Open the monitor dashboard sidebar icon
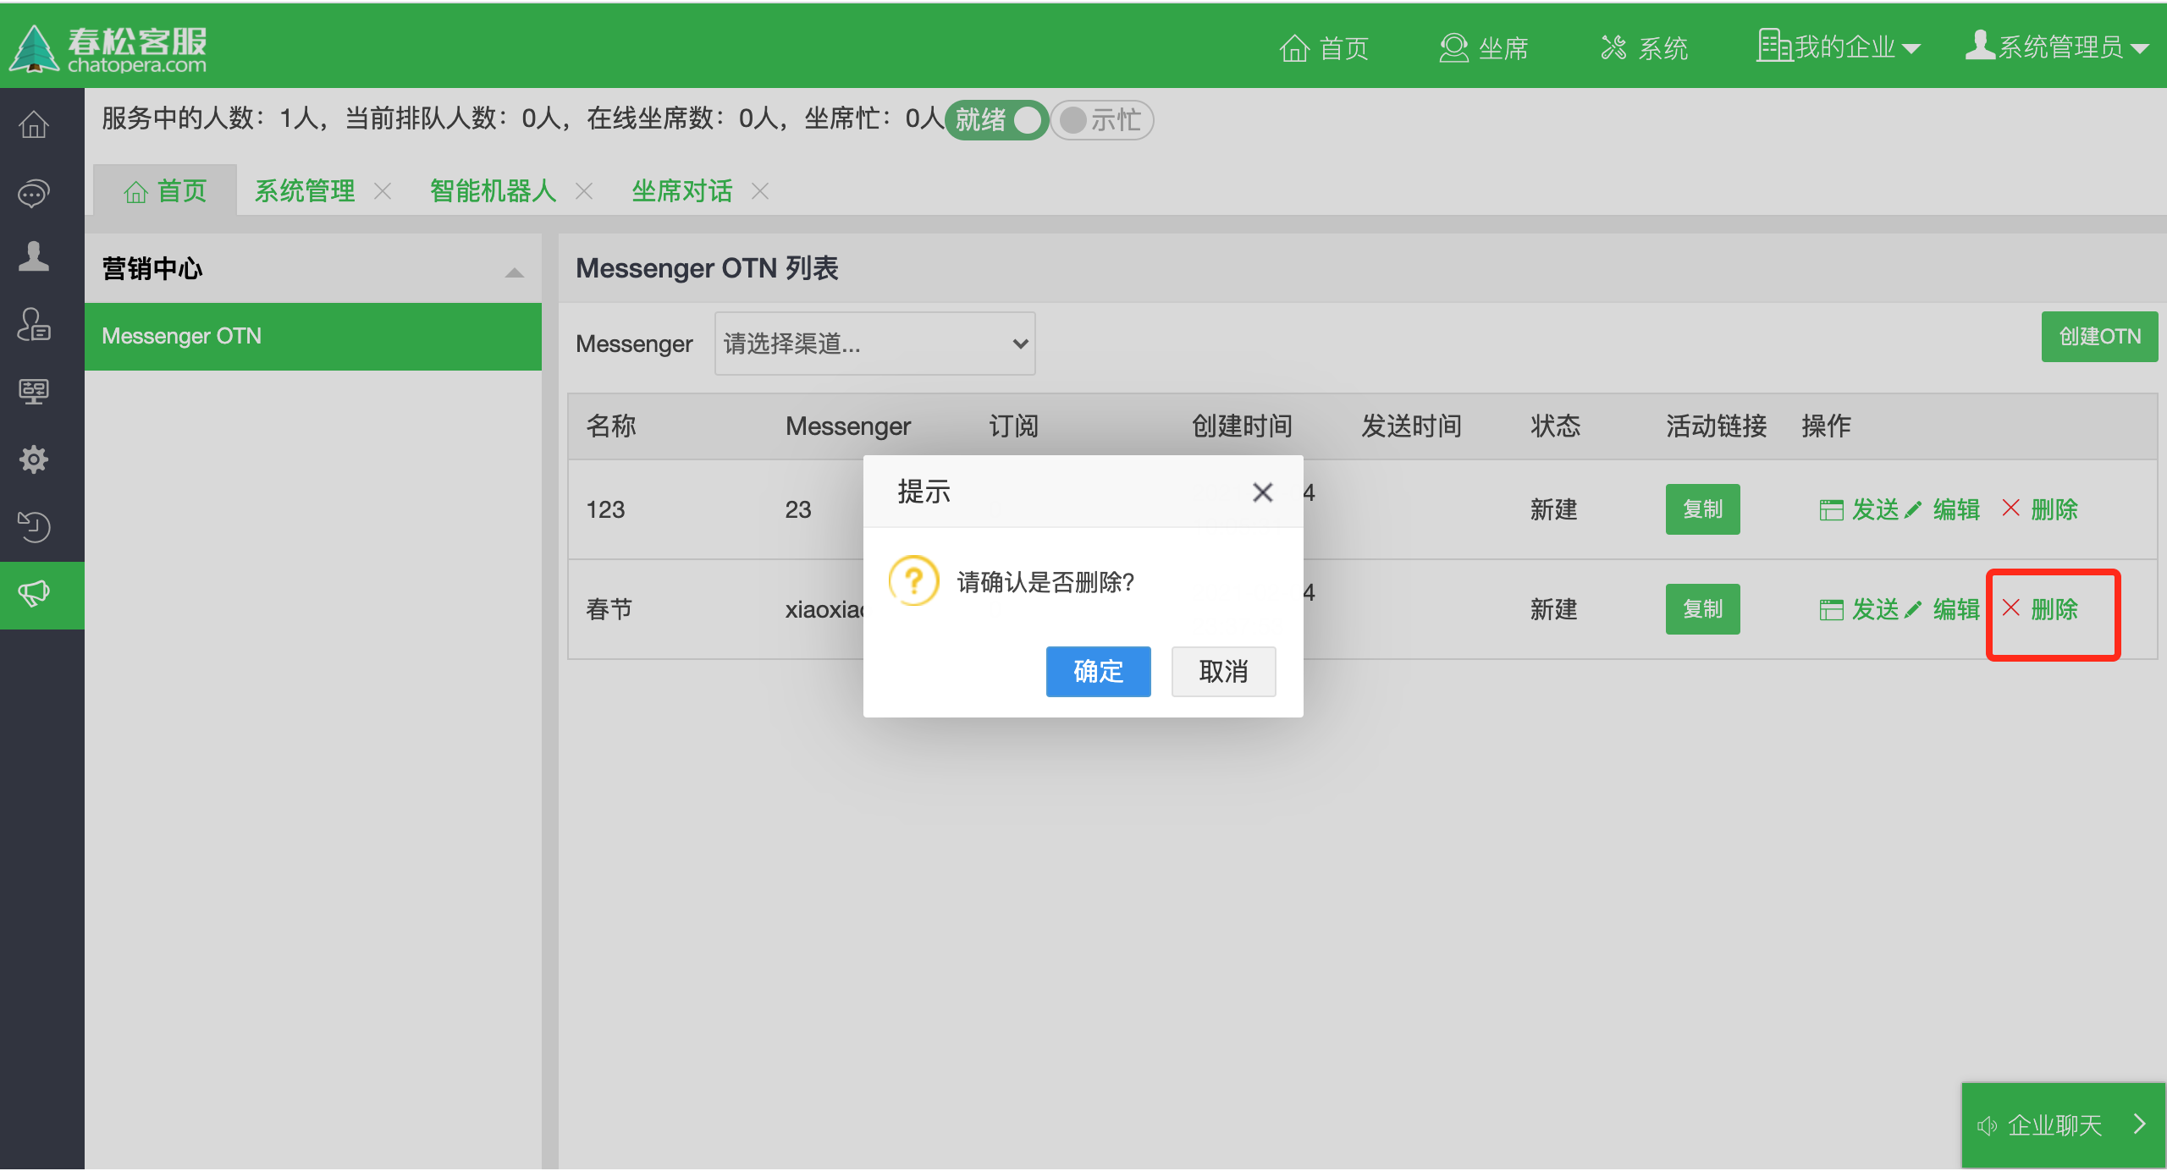The width and height of the screenshot is (2167, 1171). pyautogui.click(x=34, y=391)
